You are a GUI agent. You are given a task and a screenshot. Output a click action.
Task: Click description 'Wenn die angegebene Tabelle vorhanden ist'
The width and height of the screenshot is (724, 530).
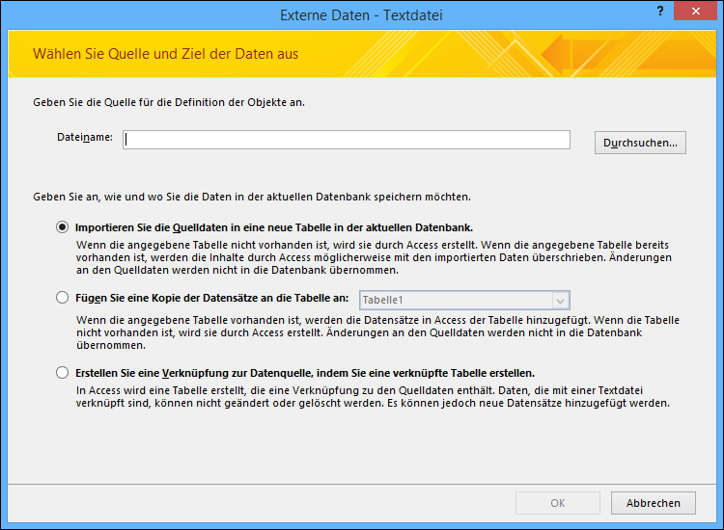click(377, 332)
